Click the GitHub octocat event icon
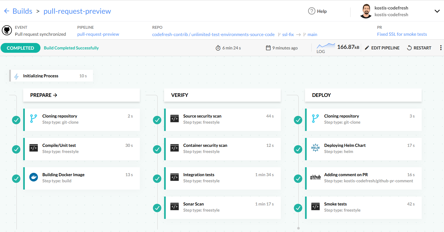This screenshot has height=232, width=444. pos(7,30)
